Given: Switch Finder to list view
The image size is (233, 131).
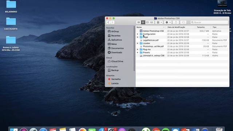Looking at the screenshot, I should (143, 22).
